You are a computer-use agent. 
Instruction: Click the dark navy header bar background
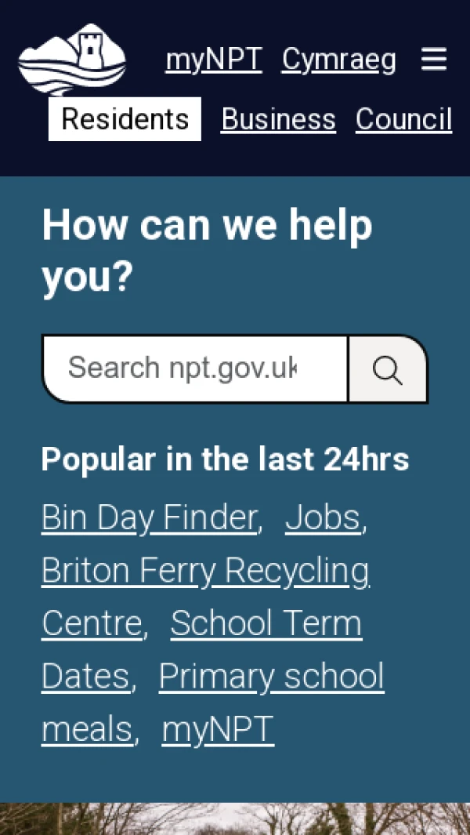pos(235,161)
